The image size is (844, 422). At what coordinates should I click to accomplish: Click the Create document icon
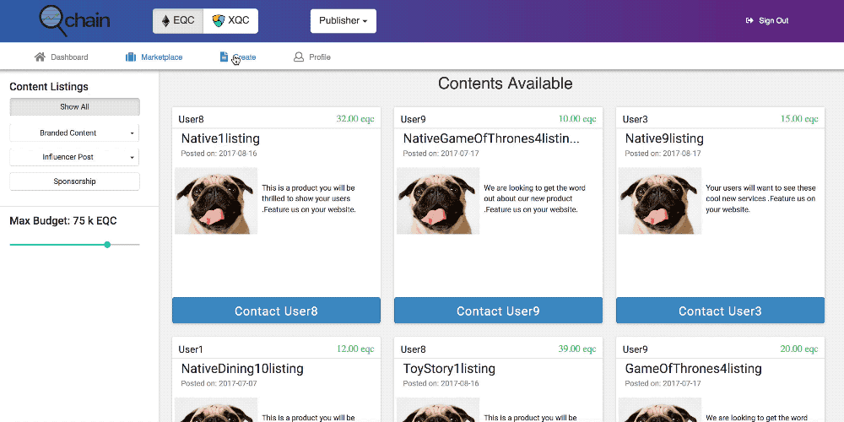(224, 57)
